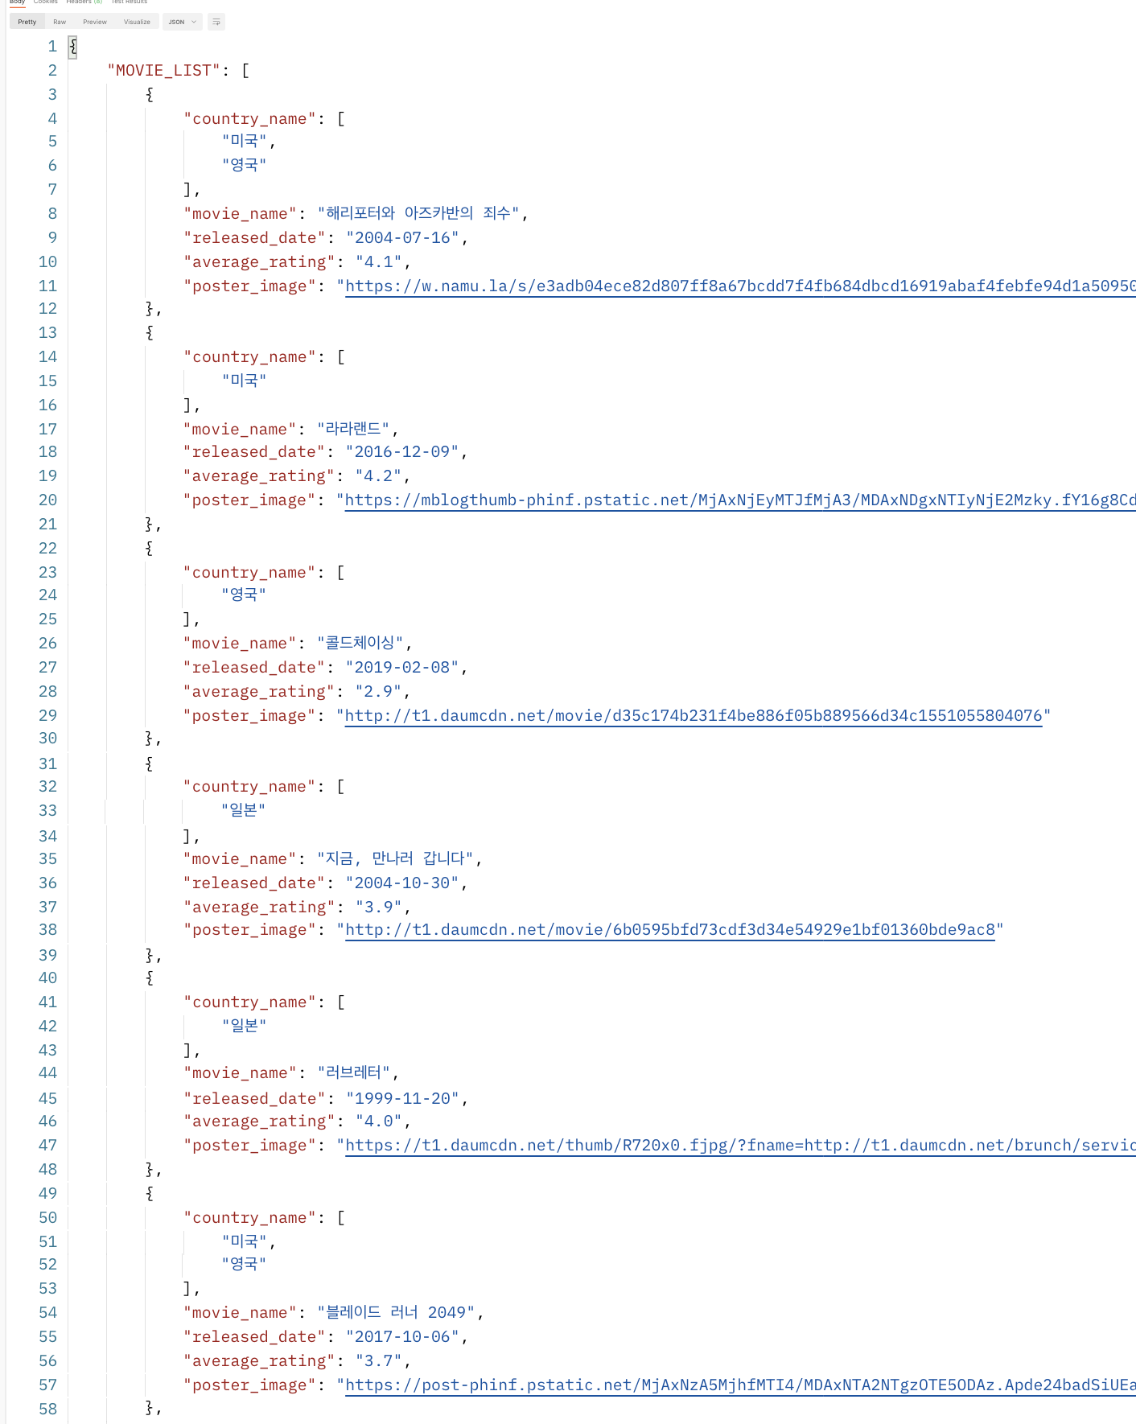Click released date "2004-07-16"

402,238
